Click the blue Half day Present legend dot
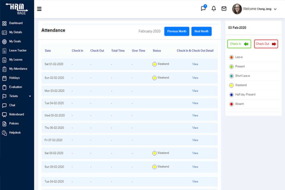Image resolution: width=285 pixels, height=190 pixels. [x=231, y=95]
